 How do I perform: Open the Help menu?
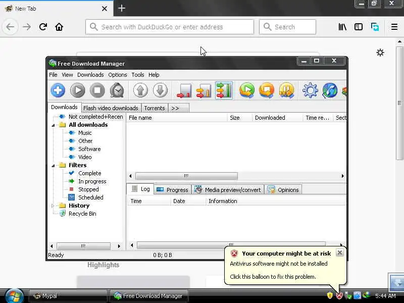tap(154, 75)
